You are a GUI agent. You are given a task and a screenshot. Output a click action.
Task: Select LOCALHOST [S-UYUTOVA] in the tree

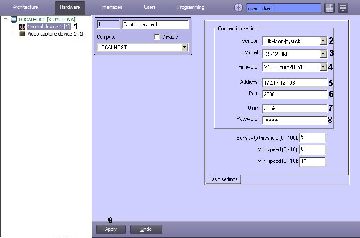(x=47, y=20)
